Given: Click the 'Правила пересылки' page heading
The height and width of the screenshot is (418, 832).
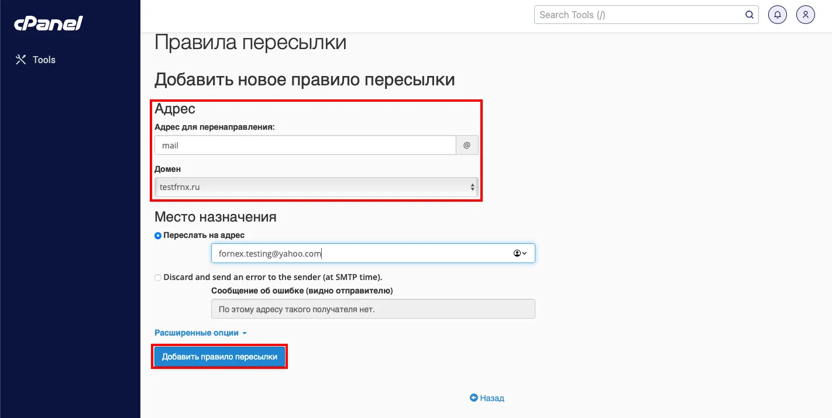Looking at the screenshot, I should [250, 42].
